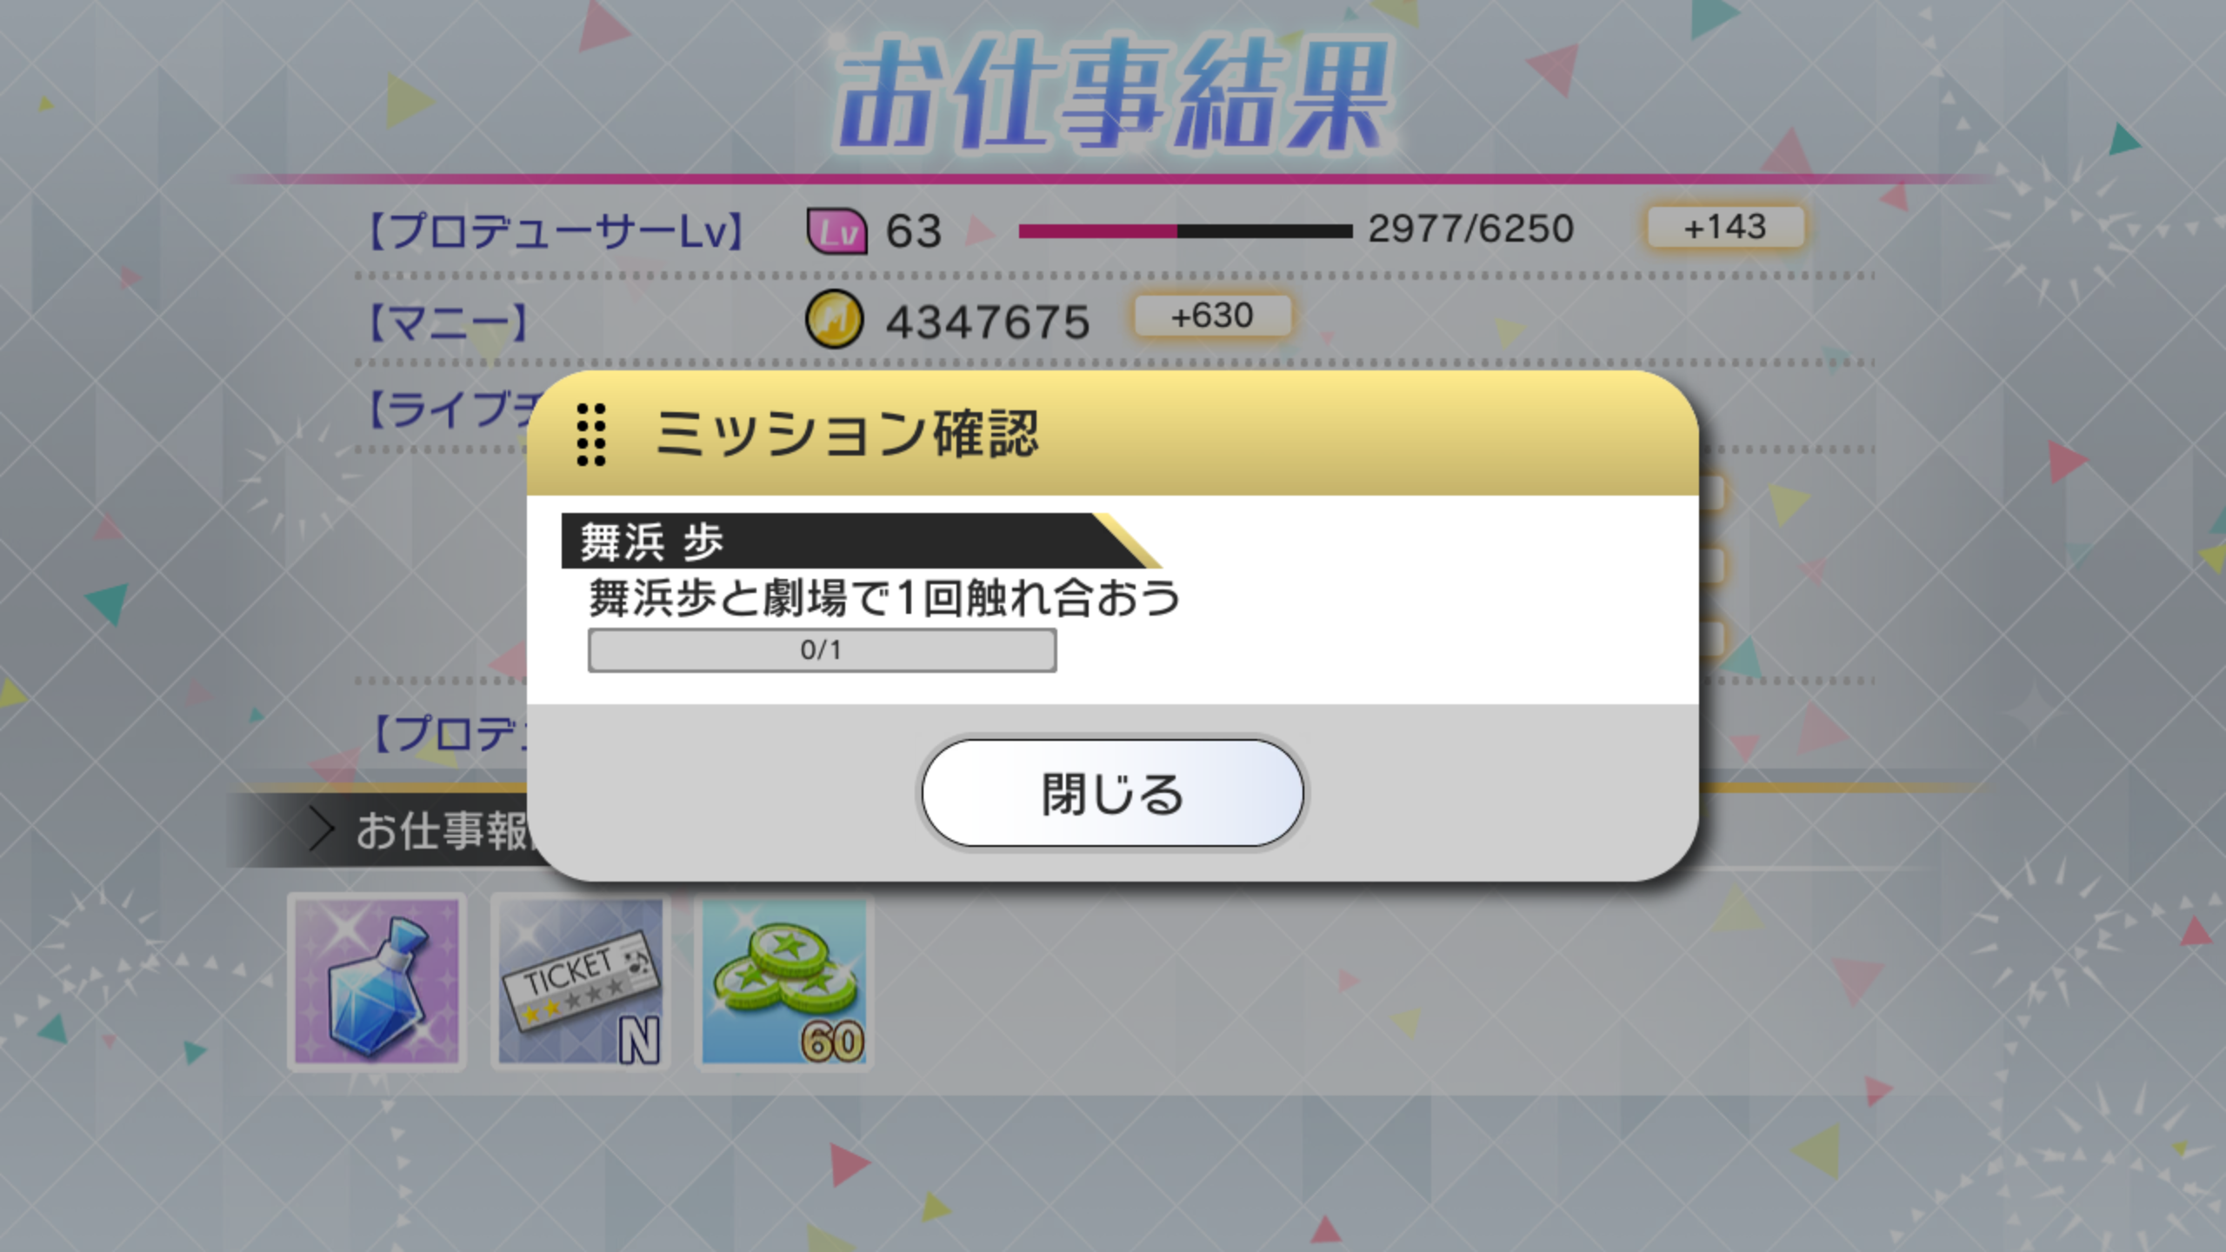The width and height of the screenshot is (2226, 1252).
Task: Tap the 2977/6250 experience counter
Action: pyautogui.click(x=1470, y=230)
